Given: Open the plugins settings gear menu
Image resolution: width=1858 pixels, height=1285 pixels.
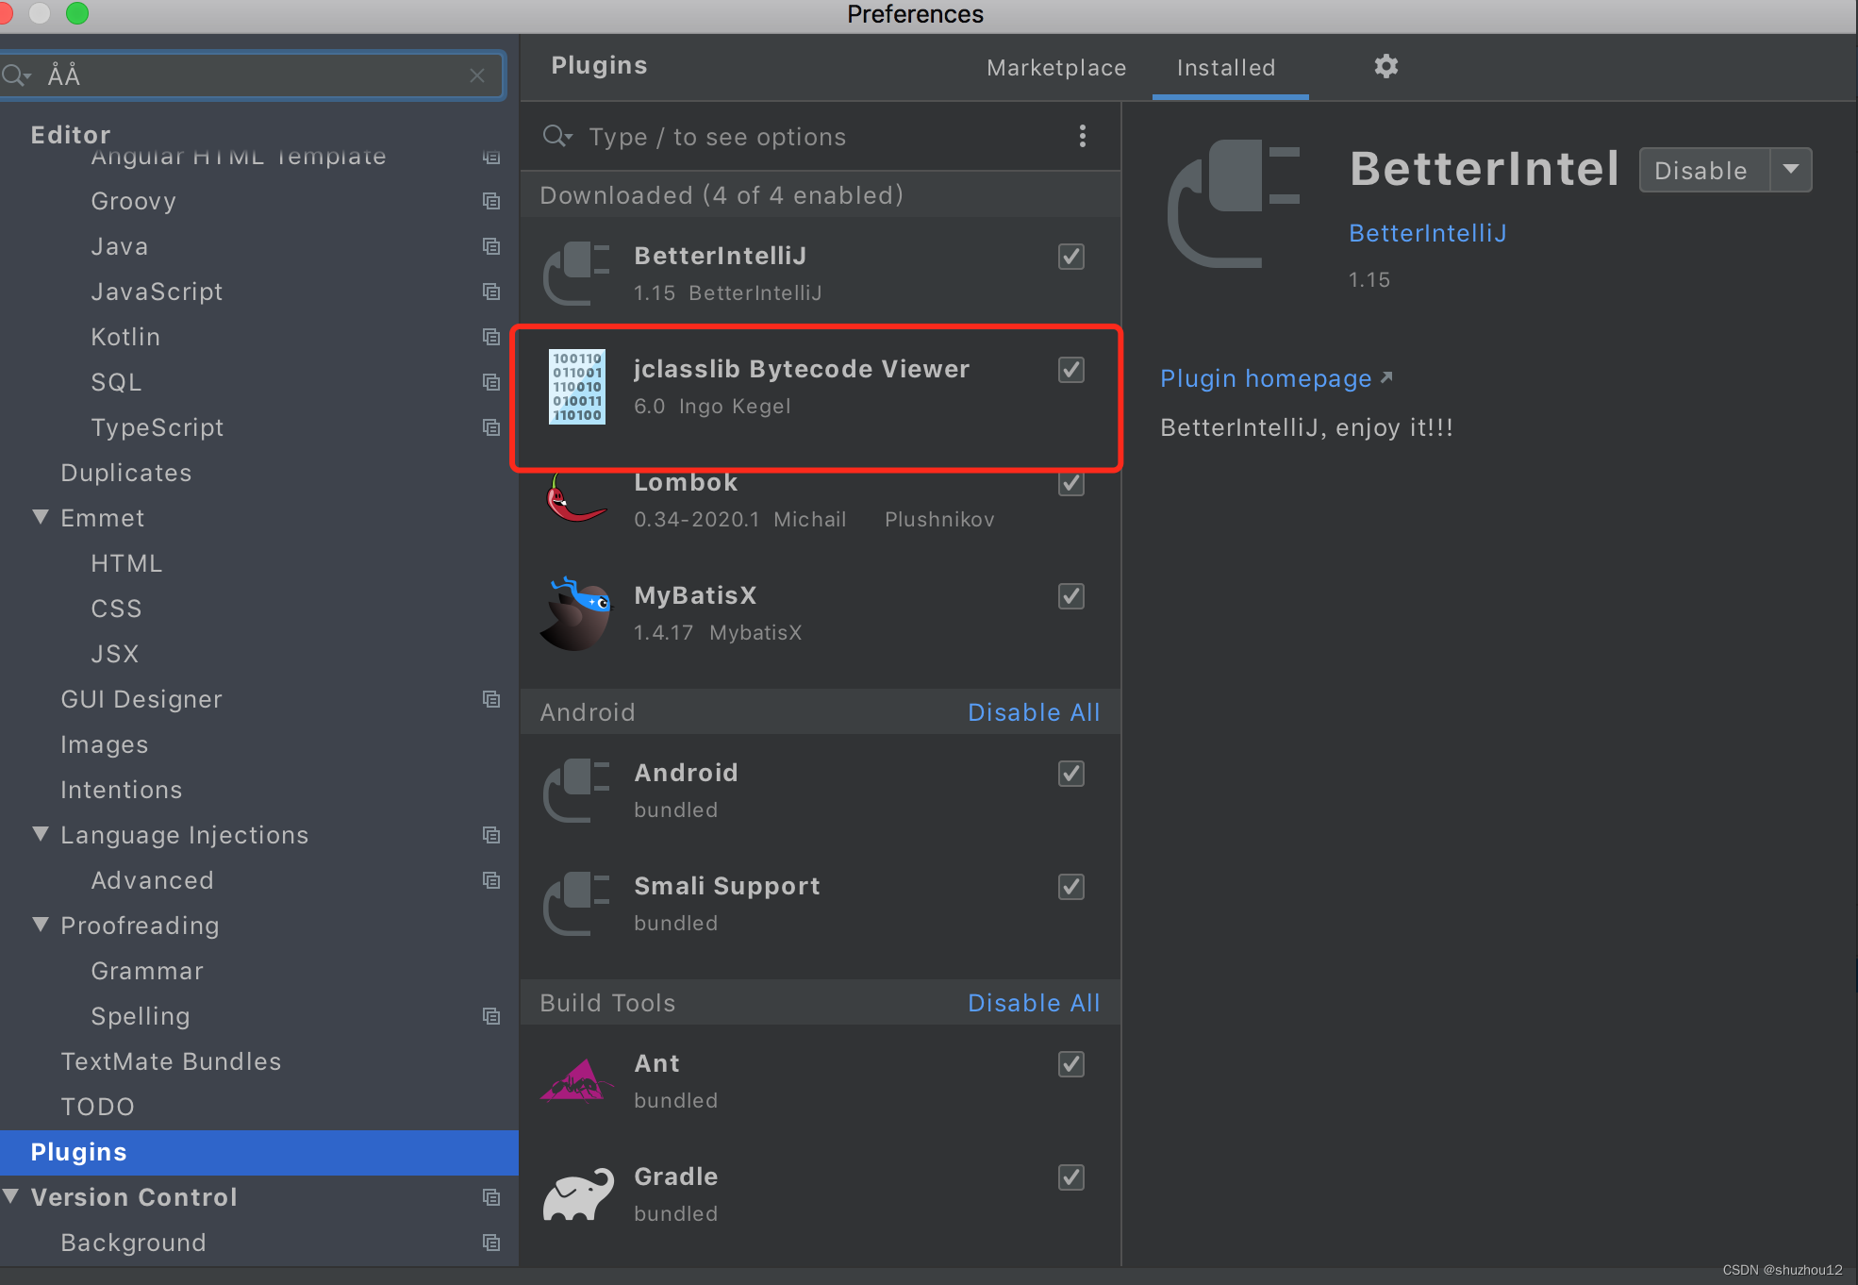Looking at the screenshot, I should 1385,66.
